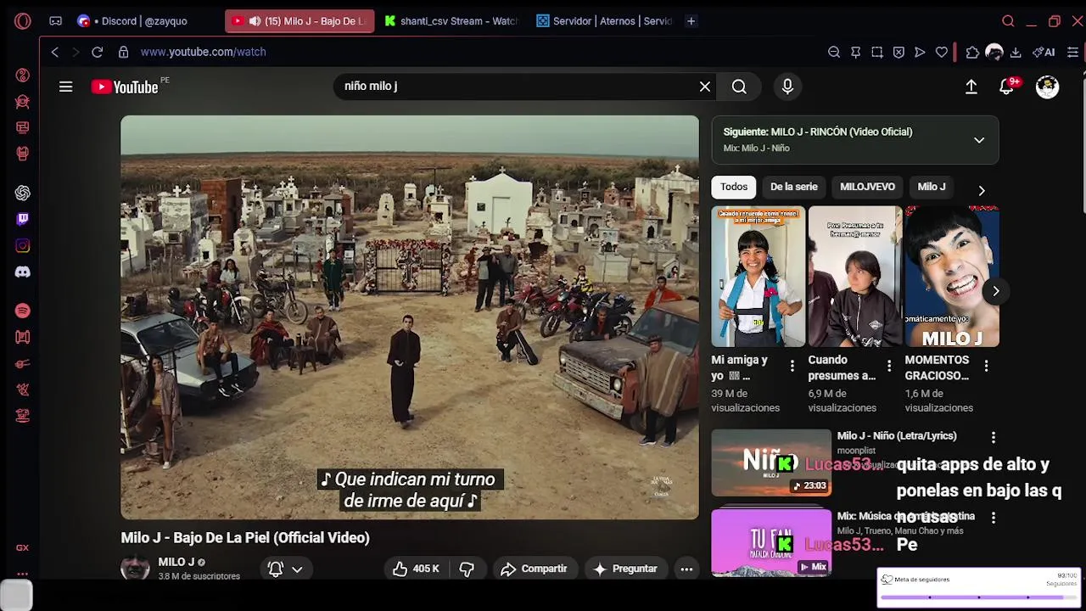Open the Opera GX main menu logo

pyautogui.click(x=23, y=21)
